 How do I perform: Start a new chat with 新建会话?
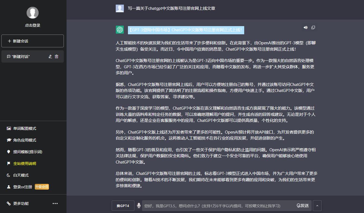click(33, 41)
